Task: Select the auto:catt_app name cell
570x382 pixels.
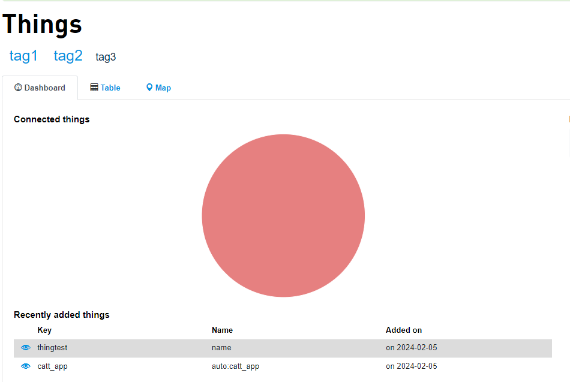Action: click(235, 366)
